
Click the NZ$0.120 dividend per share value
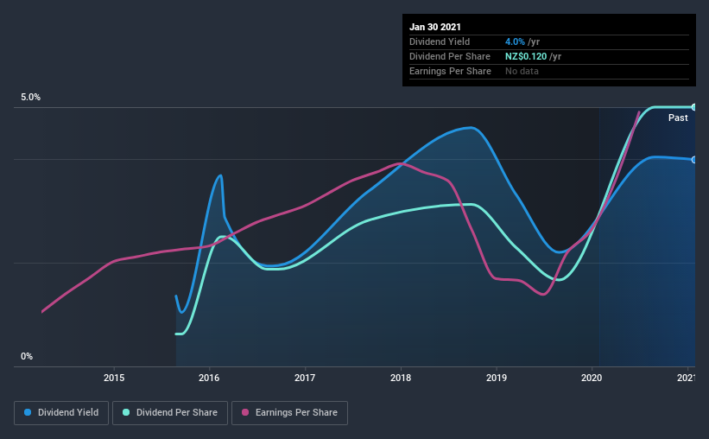pyautogui.click(x=526, y=56)
